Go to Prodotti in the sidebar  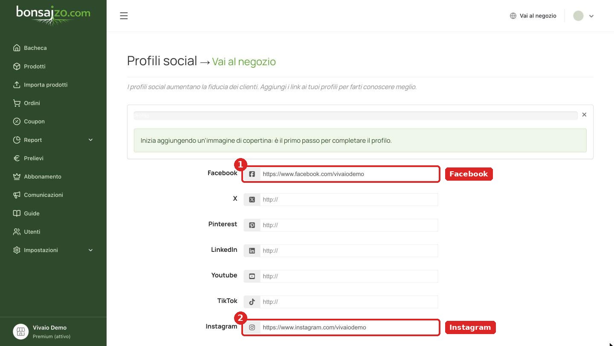tap(29, 66)
